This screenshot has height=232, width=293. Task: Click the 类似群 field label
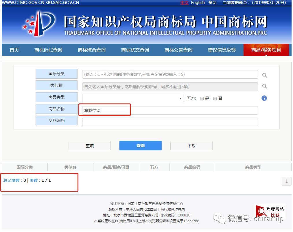[x=56, y=85]
